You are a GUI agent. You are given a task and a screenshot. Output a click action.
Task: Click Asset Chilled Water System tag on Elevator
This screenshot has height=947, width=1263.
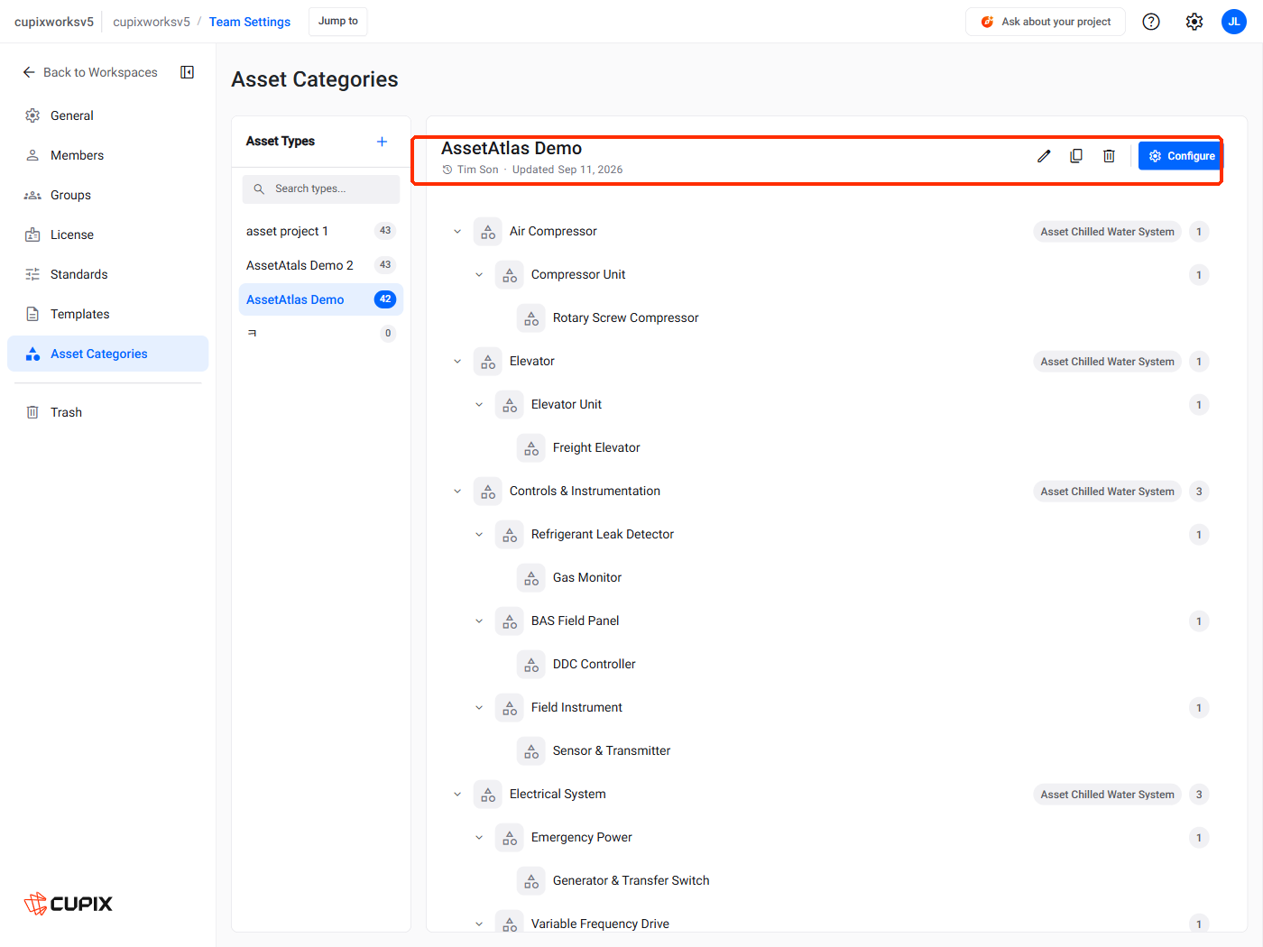point(1108,362)
